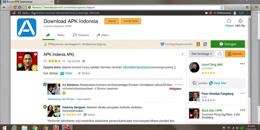Click the page vertical scrollbar
Viewport: 260px width, 130px height.
(x=249, y=57)
